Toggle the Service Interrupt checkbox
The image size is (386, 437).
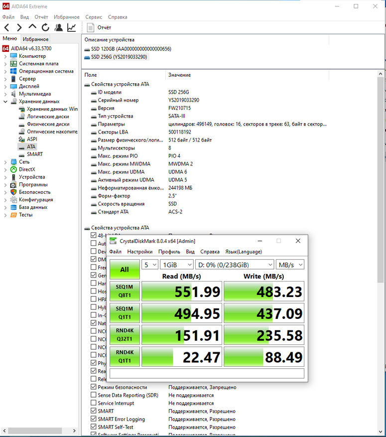click(x=94, y=403)
